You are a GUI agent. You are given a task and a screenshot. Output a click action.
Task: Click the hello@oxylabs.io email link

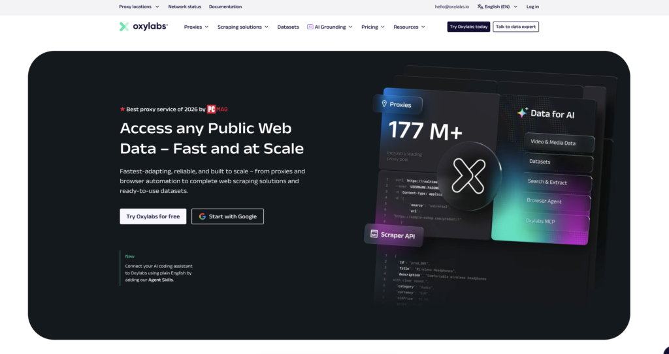(452, 7)
